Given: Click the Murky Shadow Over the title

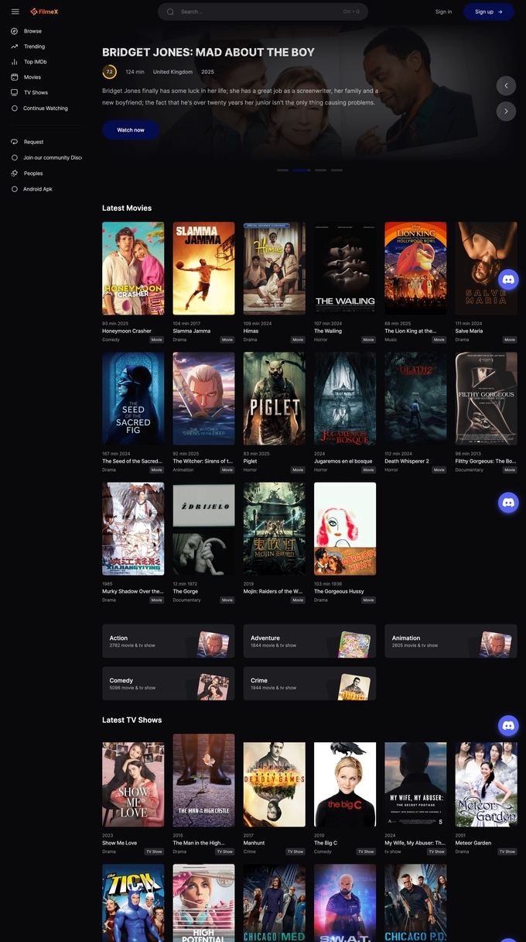Looking at the screenshot, I should (133, 591).
